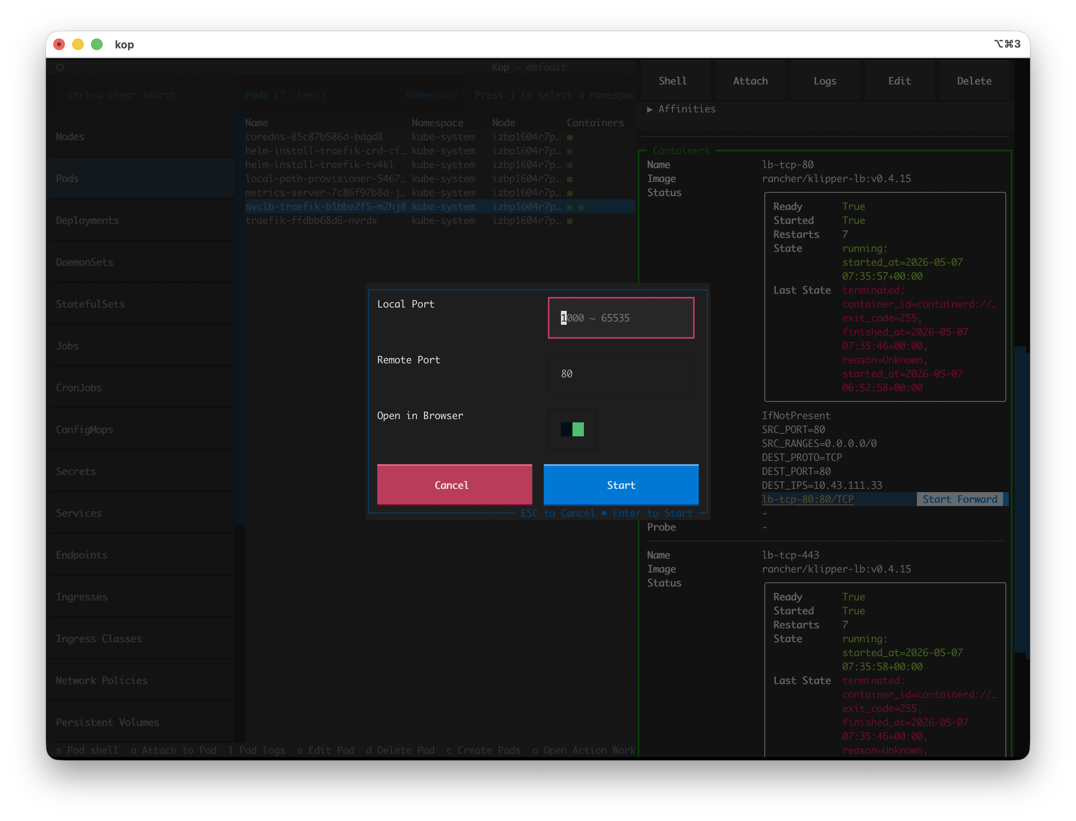The image size is (1076, 821).
Task: Click the container indicator for helm-install-traefik-tv4kl
Action: 570,165
